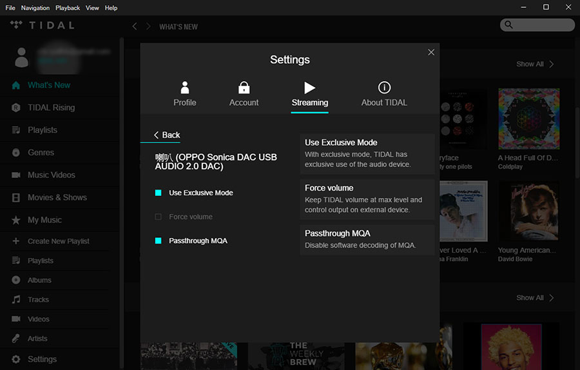Click the Music Videos camera icon
The width and height of the screenshot is (580, 370).
click(x=16, y=175)
